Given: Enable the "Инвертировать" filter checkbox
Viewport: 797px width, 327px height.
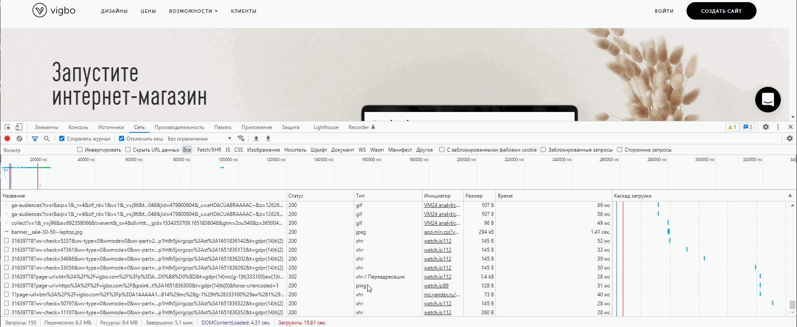Looking at the screenshot, I should tap(80, 150).
